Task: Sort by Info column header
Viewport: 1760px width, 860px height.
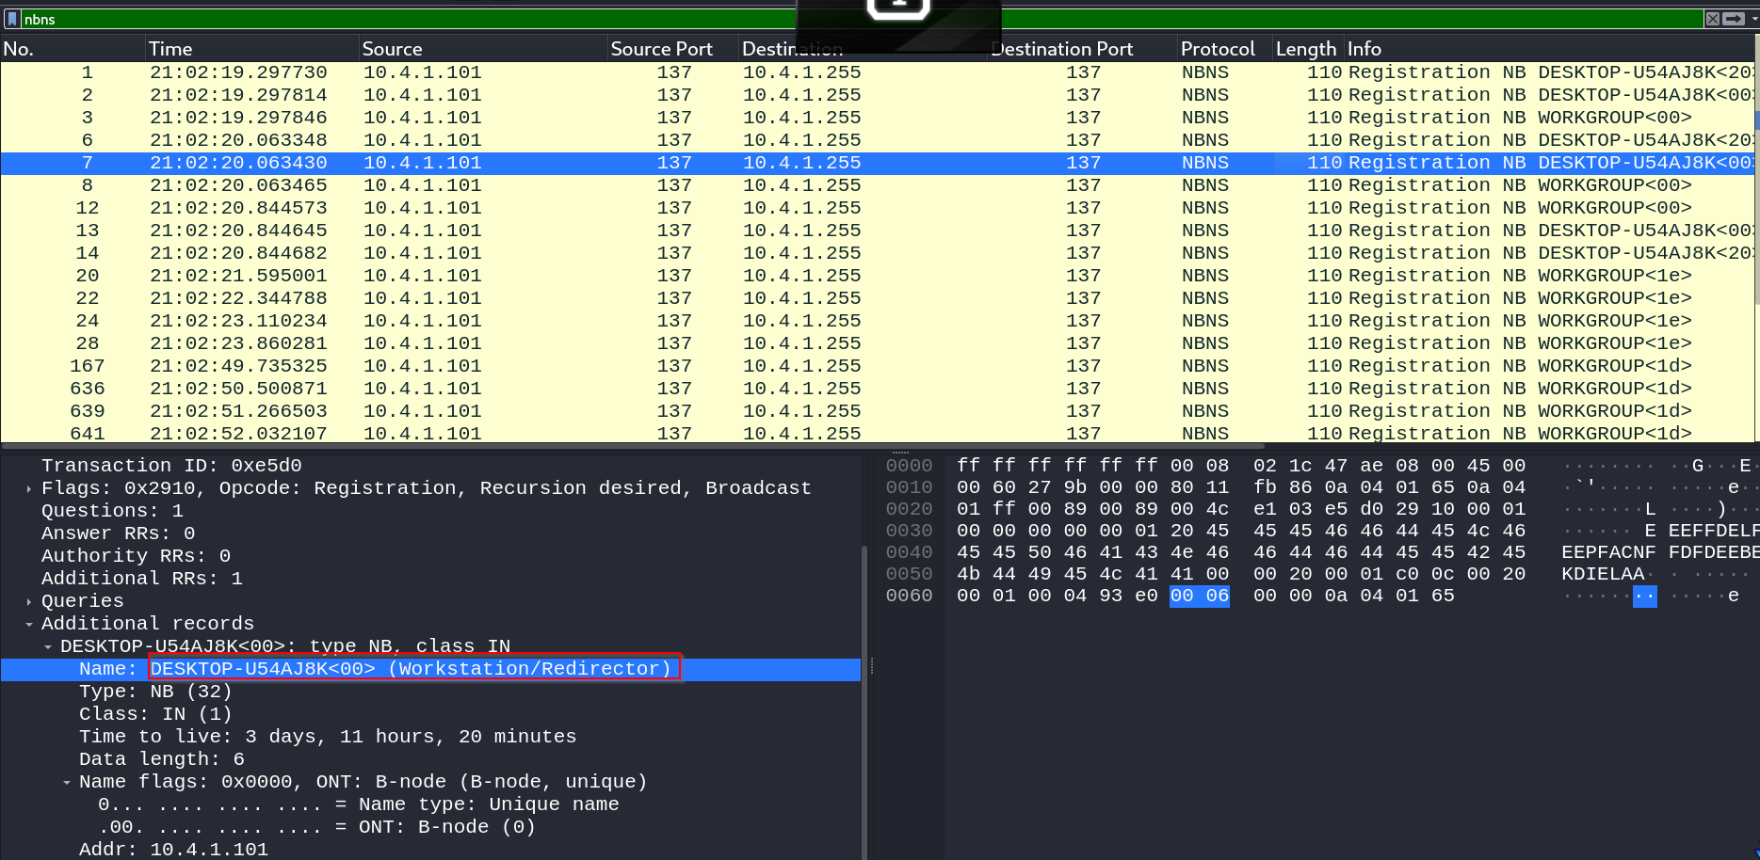Action: pyautogui.click(x=1551, y=49)
